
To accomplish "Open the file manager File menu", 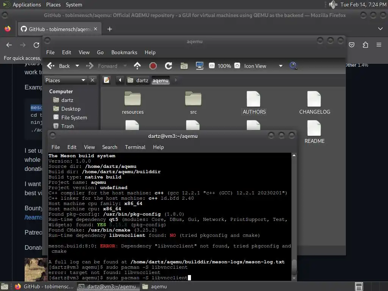I will coord(50,52).
